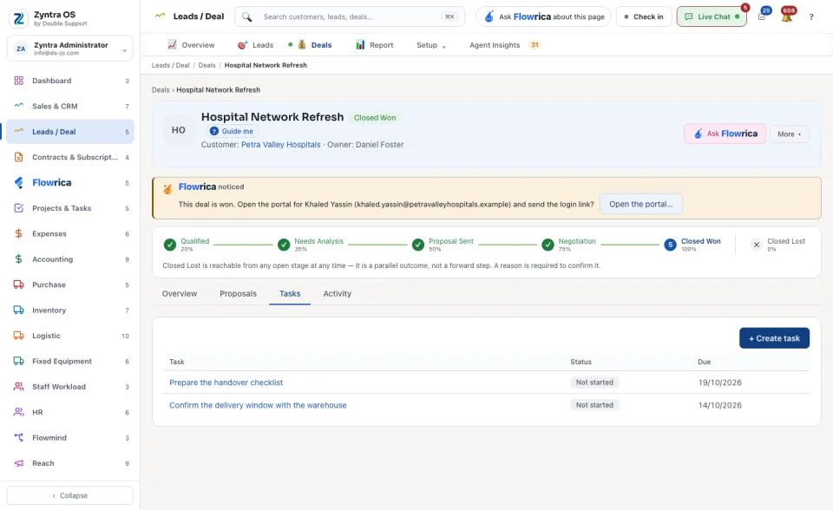Viewport: 833px width, 510px height.
Task: Open the Setup dropdown menu
Action: (x=431, y=45)
